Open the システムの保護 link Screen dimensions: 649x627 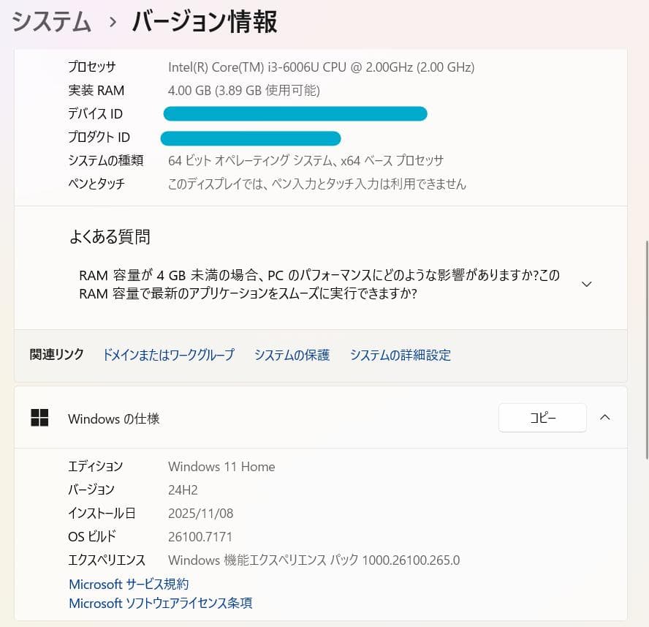[x=292, y=355]
